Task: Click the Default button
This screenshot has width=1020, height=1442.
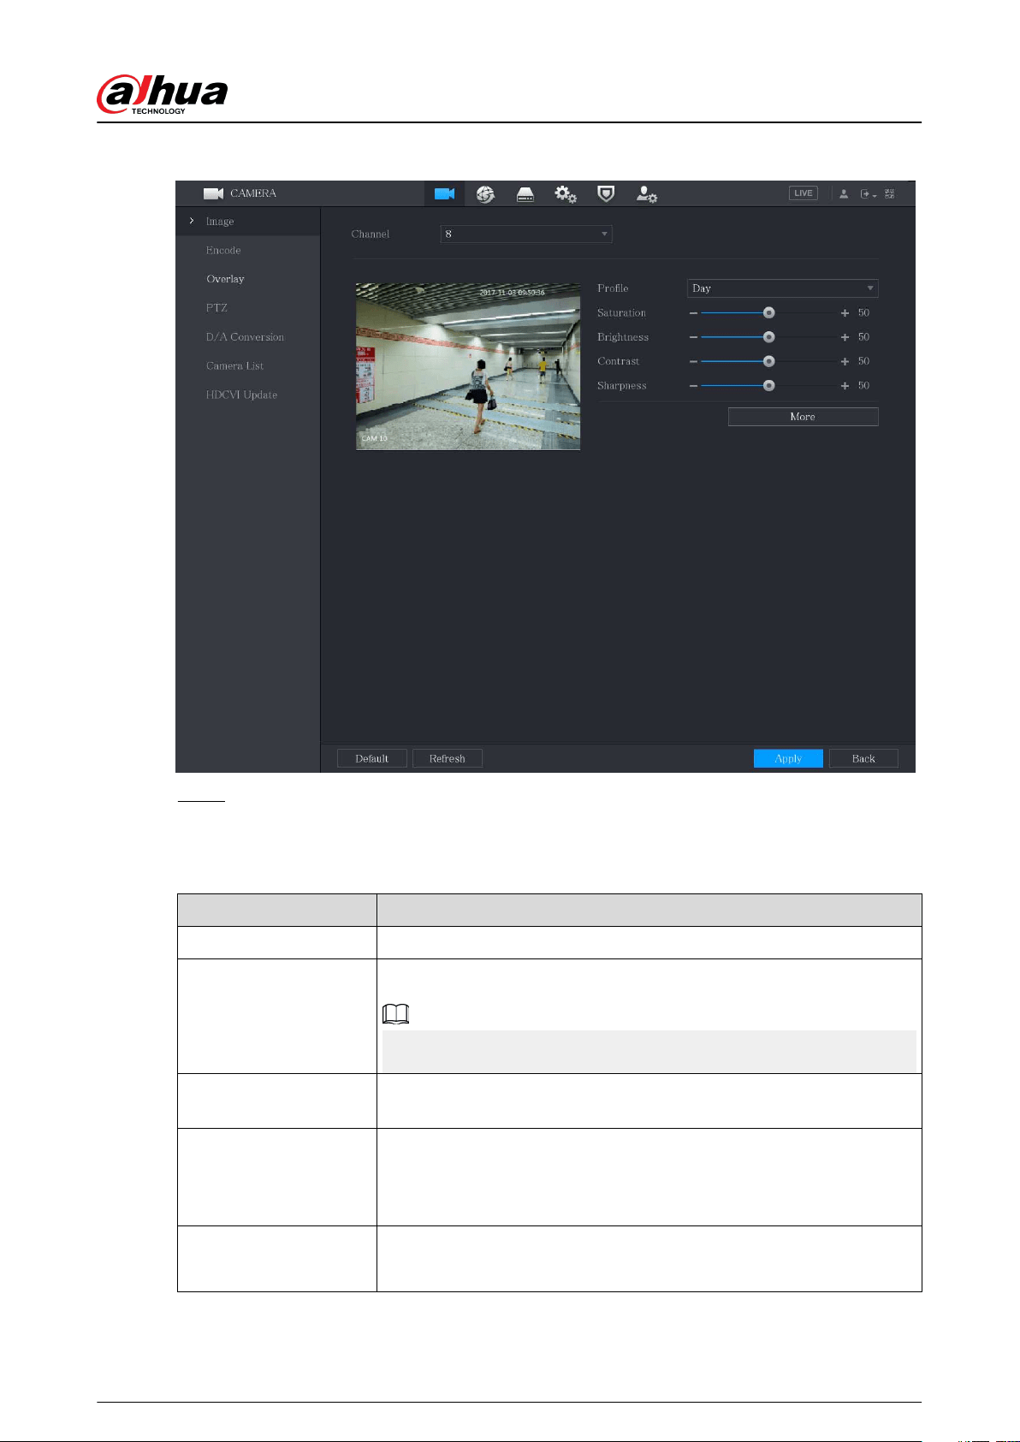Action: click(371, 758)
